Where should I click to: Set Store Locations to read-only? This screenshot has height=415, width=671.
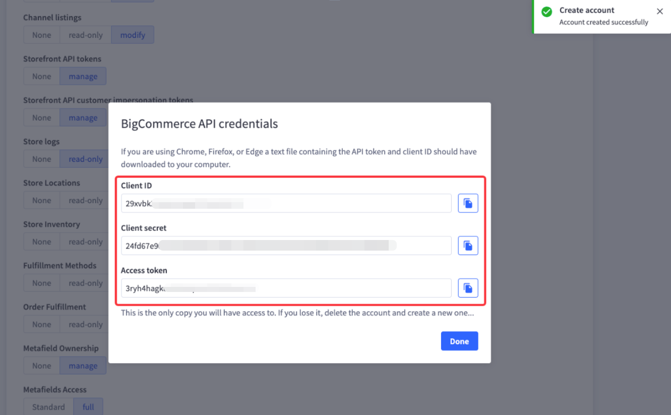click(x=85, y=200)
